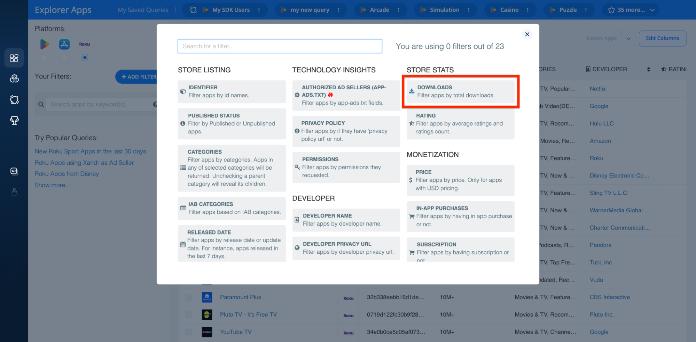Screen dimensions: 696x342
Task: Open New Roku Sport Apps popular query
Action: tap(91, 151)
